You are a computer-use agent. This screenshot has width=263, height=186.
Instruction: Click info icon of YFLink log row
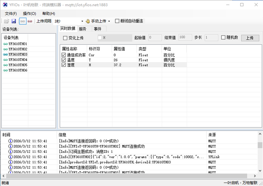[10, 157]
